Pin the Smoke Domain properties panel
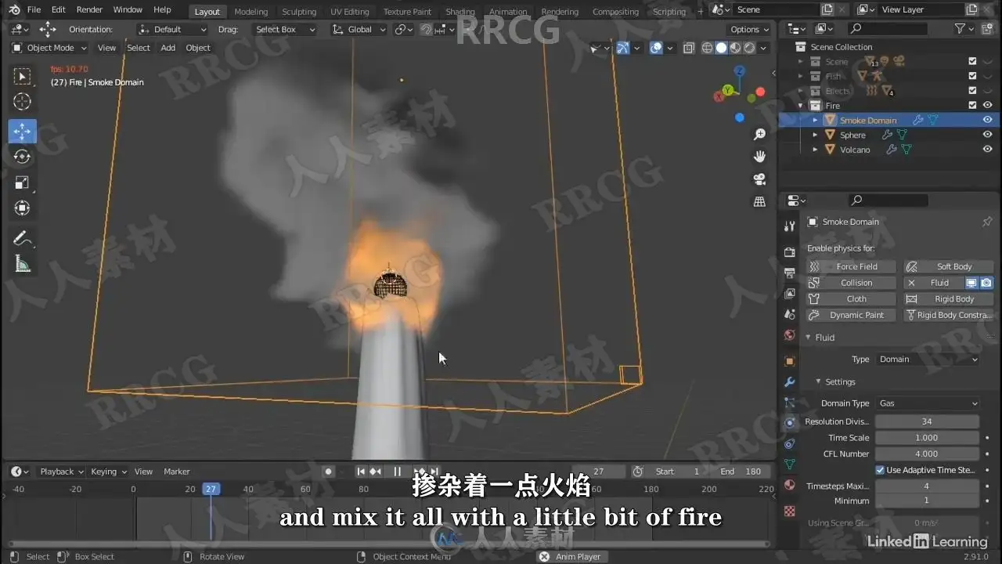Screen dimensions: 1002x564 pos(987,222)
